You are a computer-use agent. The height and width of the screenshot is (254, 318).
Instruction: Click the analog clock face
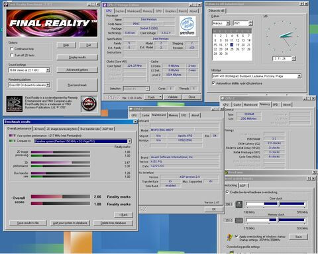point(283,36)
